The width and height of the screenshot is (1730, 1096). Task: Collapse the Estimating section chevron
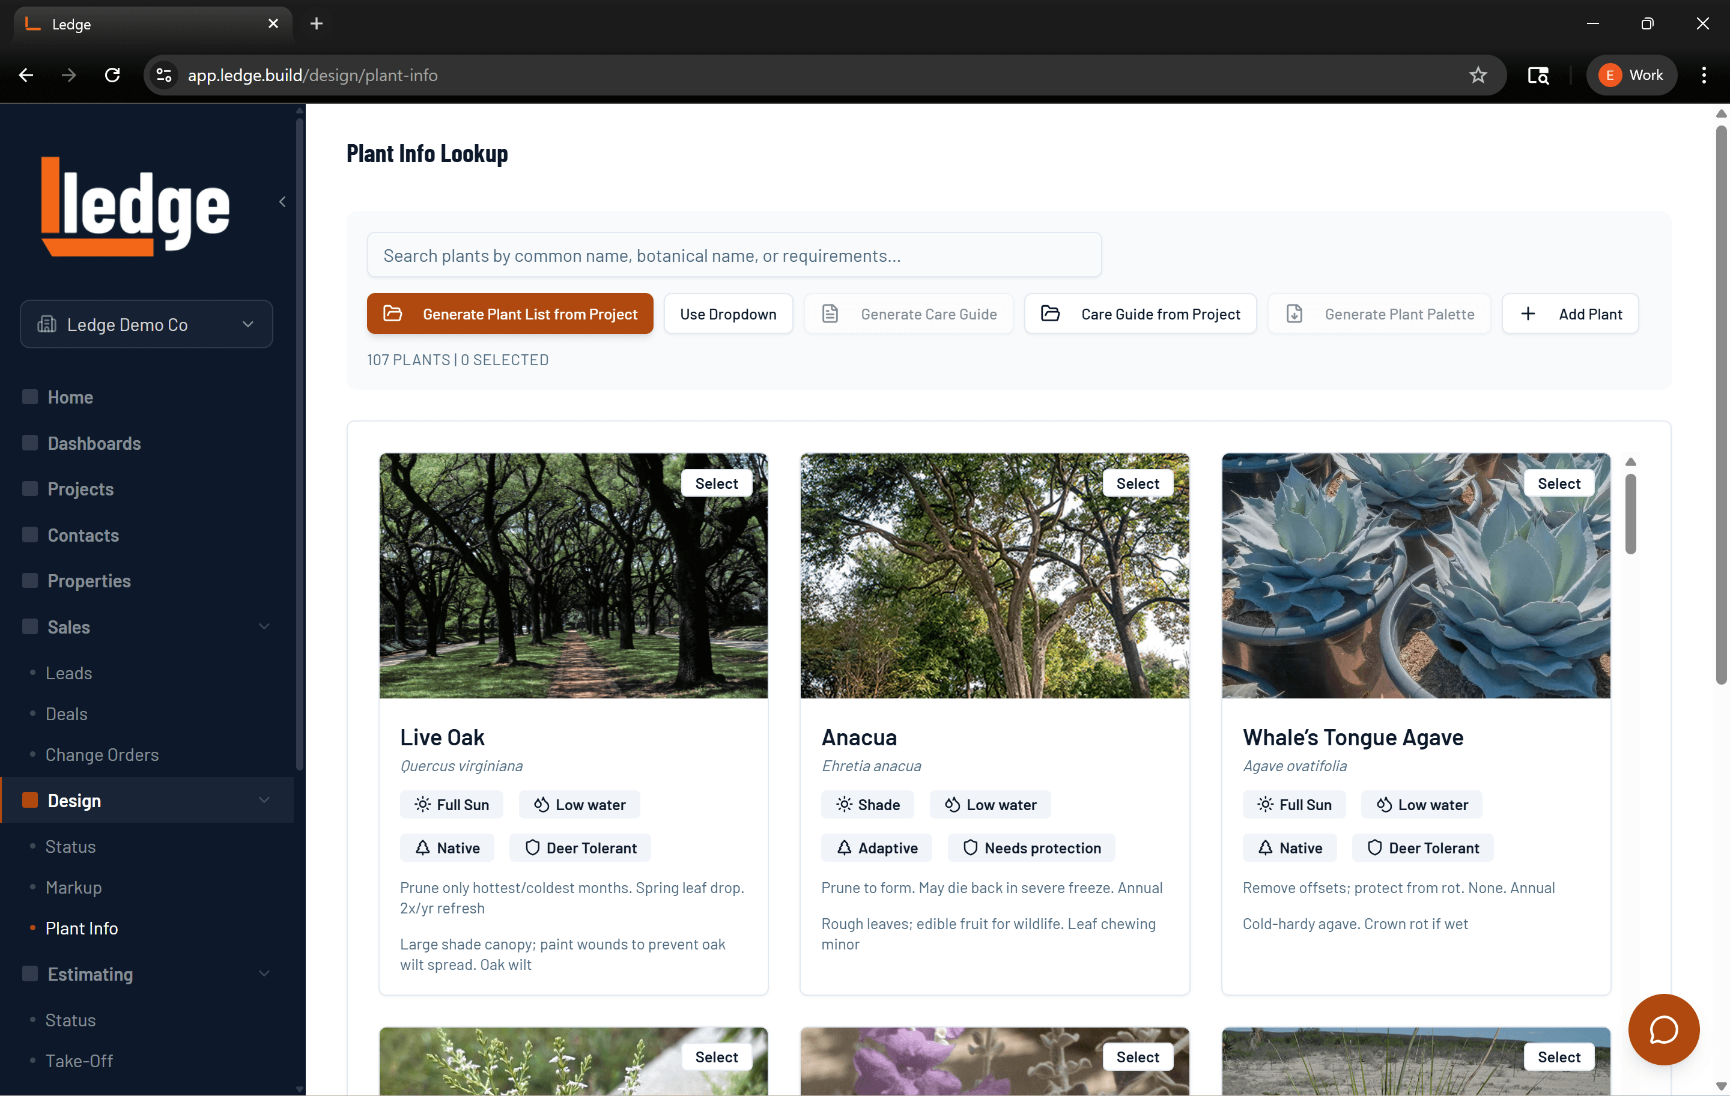tap(264, 973)
